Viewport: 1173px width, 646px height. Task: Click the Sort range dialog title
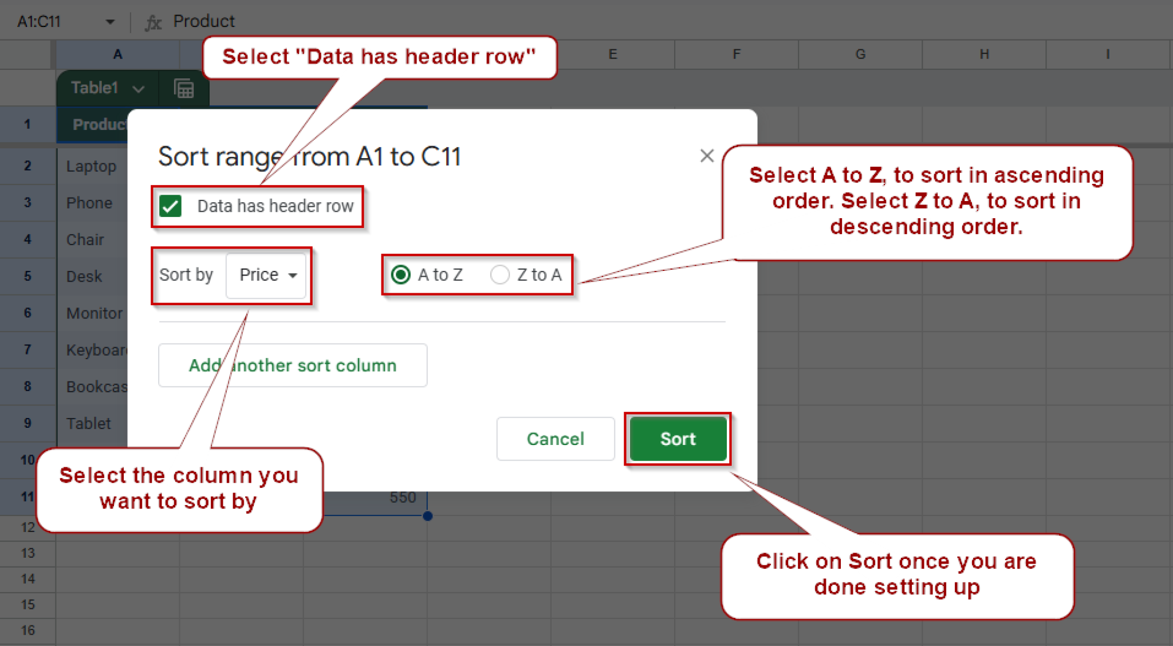309,156
